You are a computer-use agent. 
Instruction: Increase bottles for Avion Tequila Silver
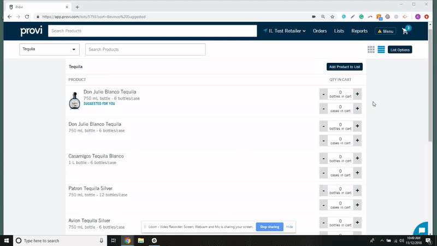pos(357,222)
